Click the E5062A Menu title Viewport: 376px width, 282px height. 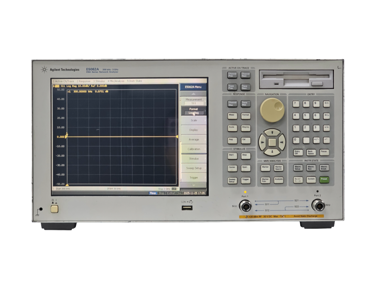(x=193, y=87)
